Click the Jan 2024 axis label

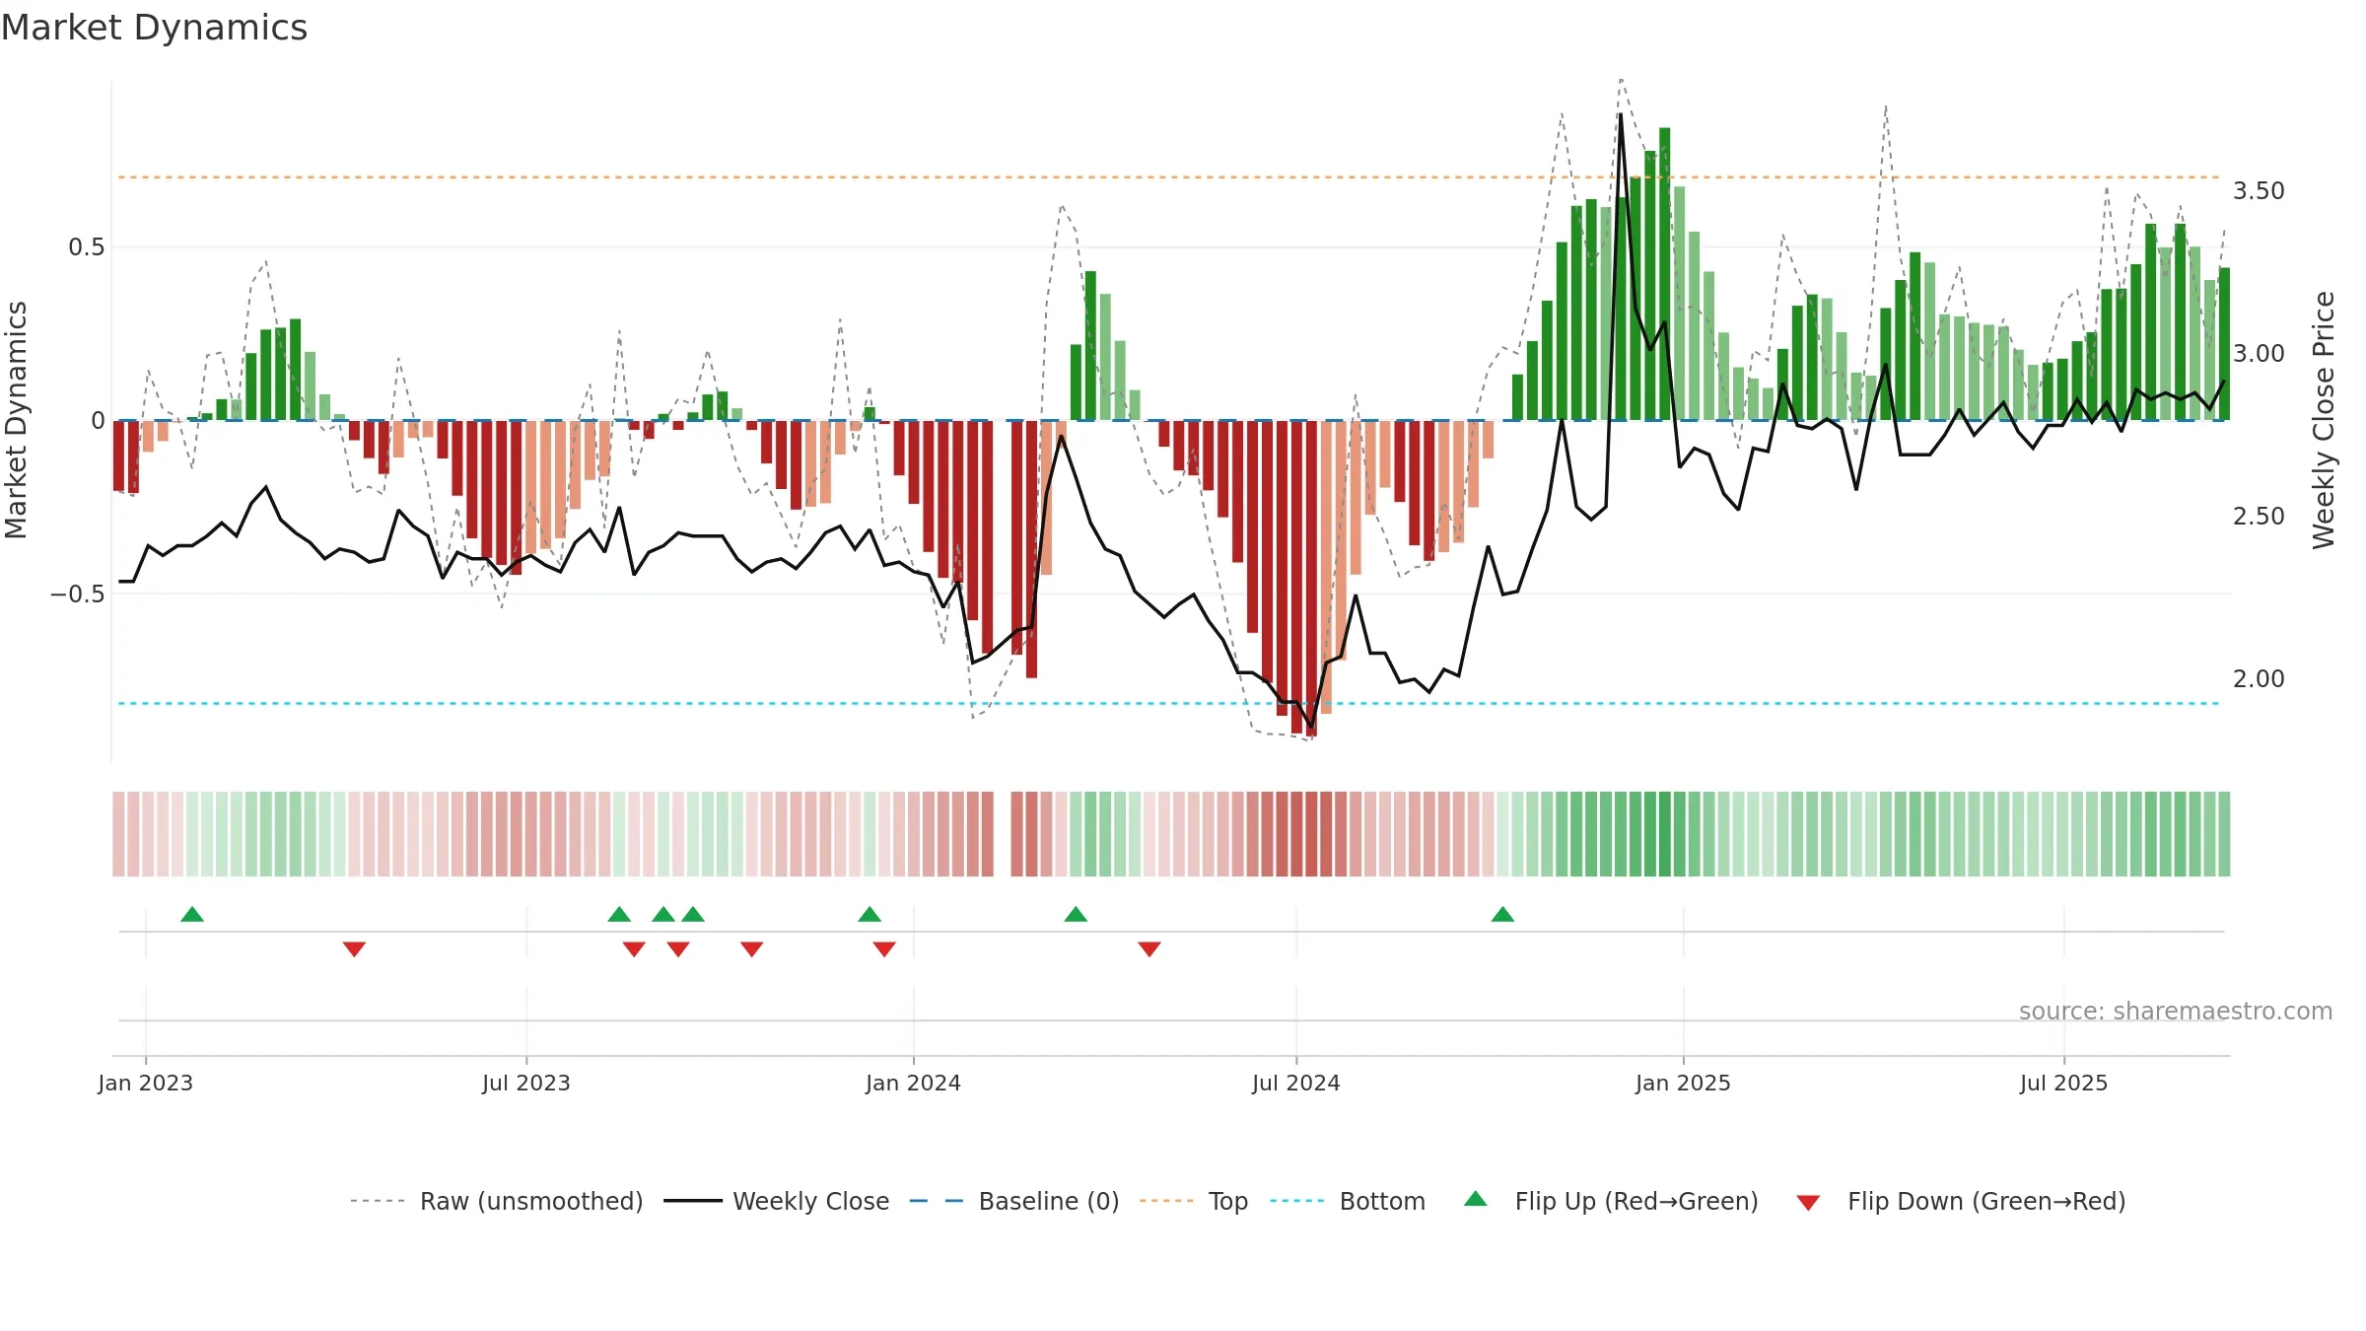click(914, 1083)
